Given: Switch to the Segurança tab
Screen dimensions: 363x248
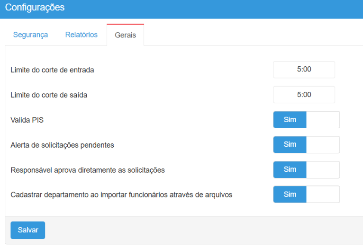Looking at the screenshot, I should (x=30, y=35).
